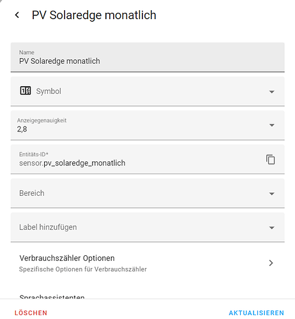Expand the Symbol picker dropdown arrow
295x319 pixels.
271,92
